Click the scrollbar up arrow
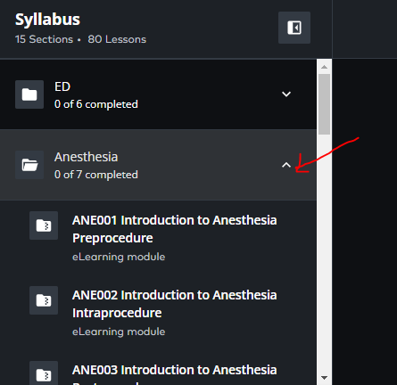The width and height of the screenshot is (397, 385). (x=324, y=67)
